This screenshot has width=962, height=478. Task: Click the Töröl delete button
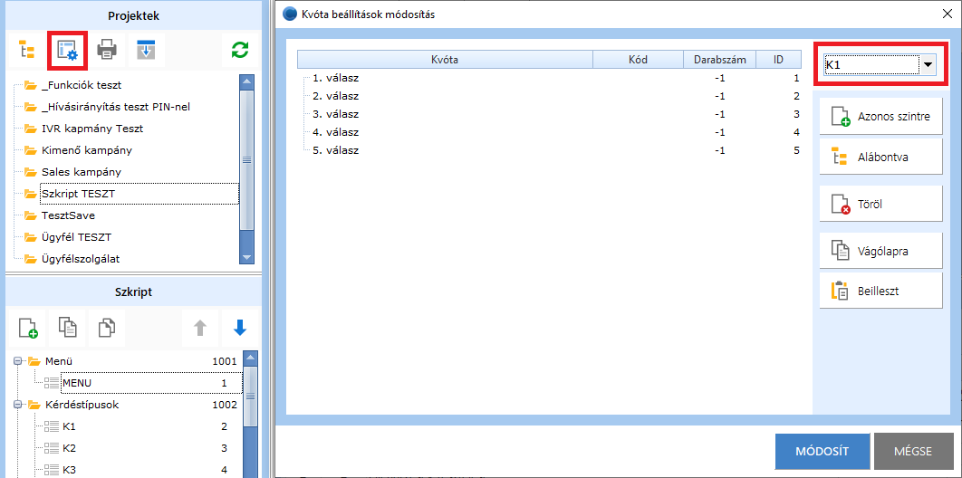[x=880, y=205]
